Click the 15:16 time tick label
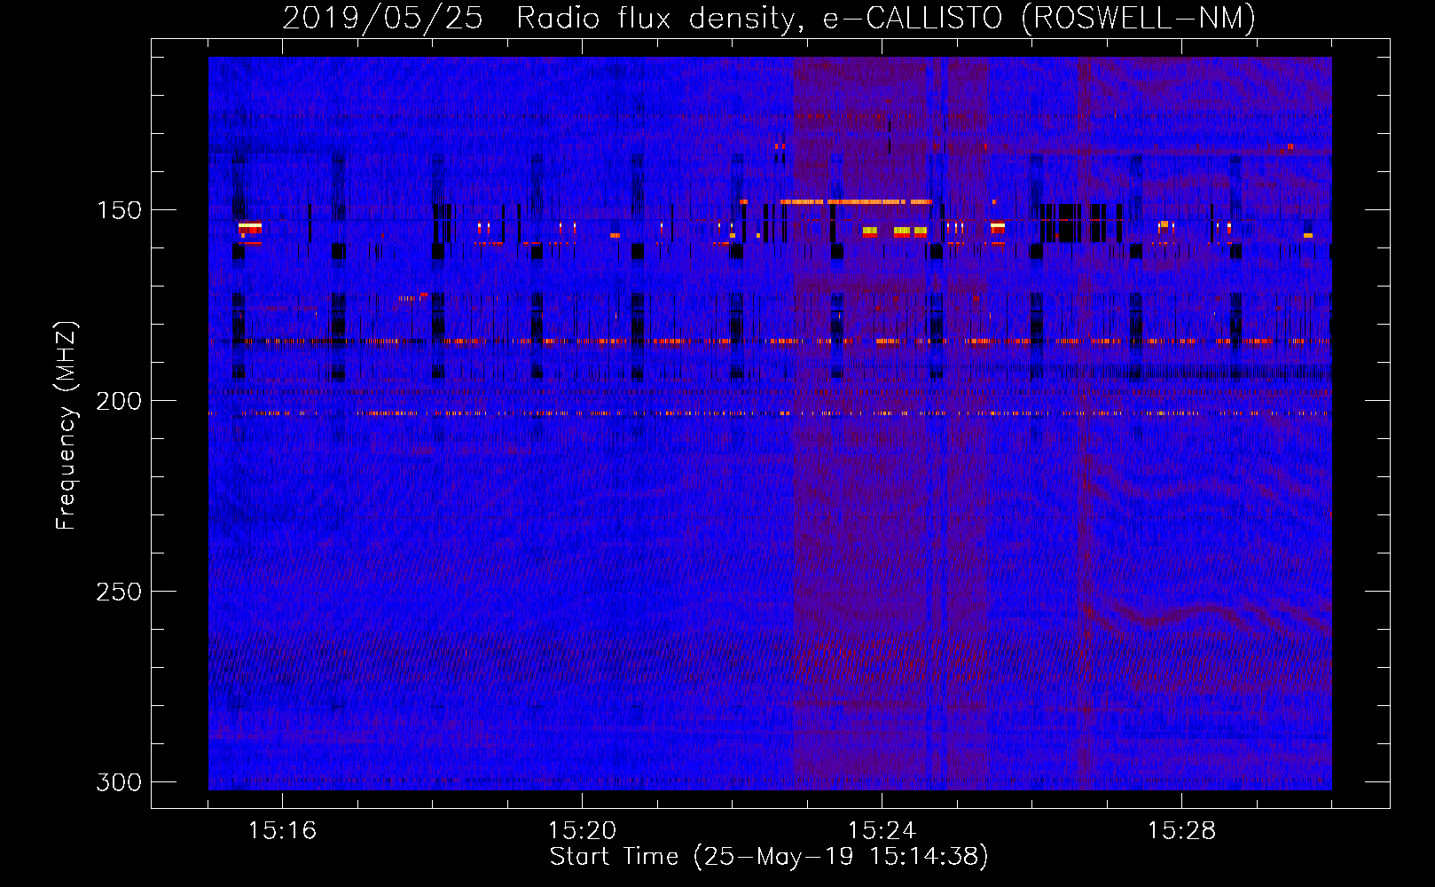Image resolution: width=1435 pixels, height=887 pixels. 282,831
